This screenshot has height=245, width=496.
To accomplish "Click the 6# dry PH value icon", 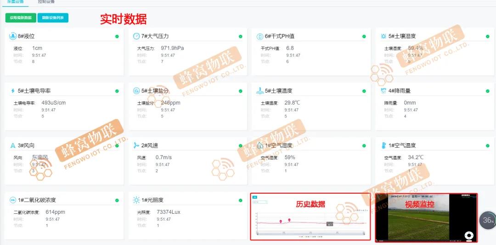I will 260,36.
